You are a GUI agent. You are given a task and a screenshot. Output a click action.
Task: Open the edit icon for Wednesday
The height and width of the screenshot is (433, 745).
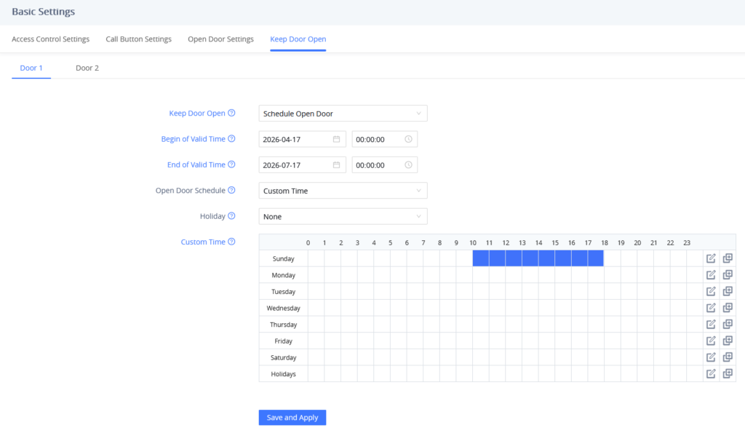pos(711,308)
